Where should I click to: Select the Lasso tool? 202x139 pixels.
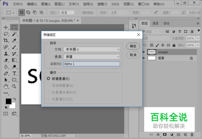coord(6,34)
